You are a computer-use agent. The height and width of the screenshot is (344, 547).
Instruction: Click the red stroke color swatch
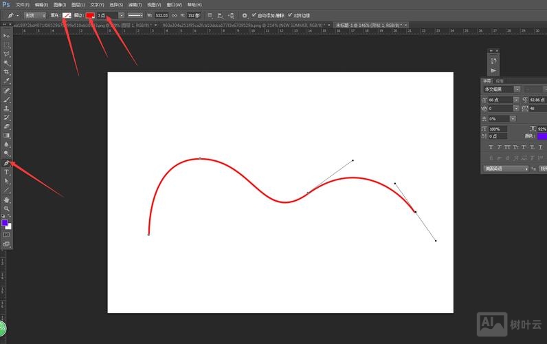coord(89,14)
